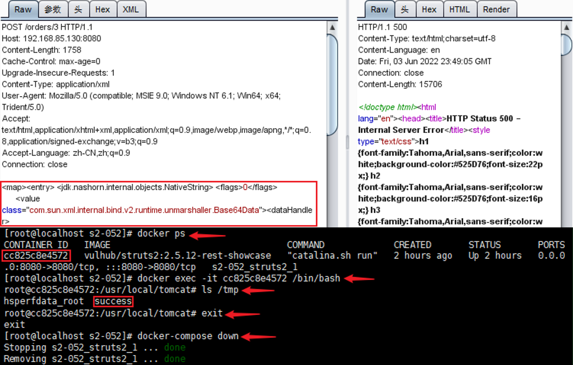Viewport: 573px width, 365px height.
Task: Click the "Content-Length: 1758" header
Action: [41, 50]
